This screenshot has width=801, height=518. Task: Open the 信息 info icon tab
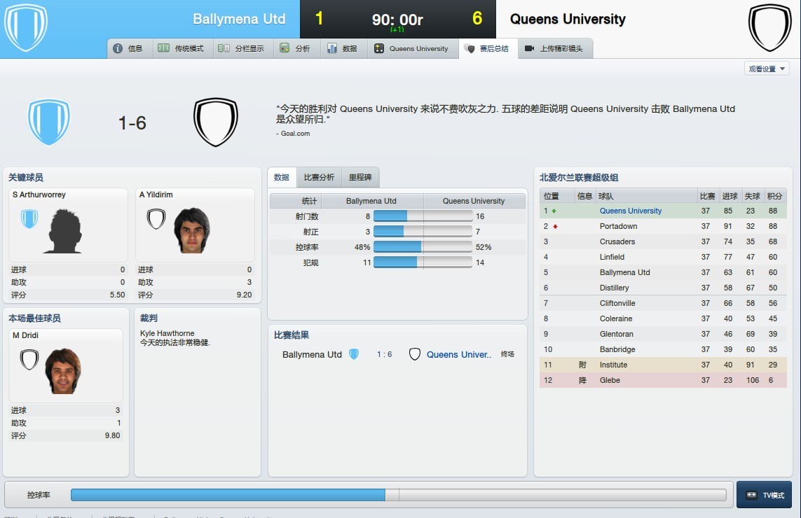118,48
